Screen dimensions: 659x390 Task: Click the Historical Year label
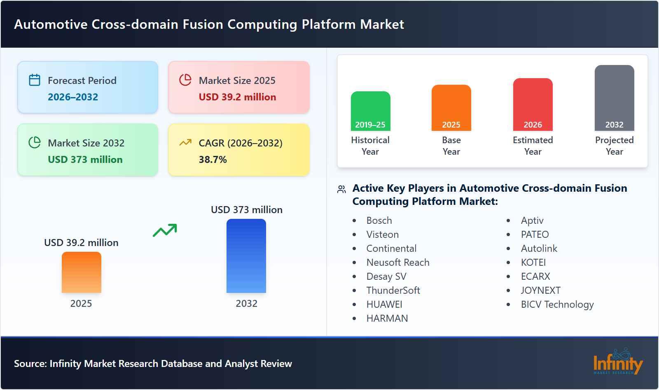(x=370, y=146)
